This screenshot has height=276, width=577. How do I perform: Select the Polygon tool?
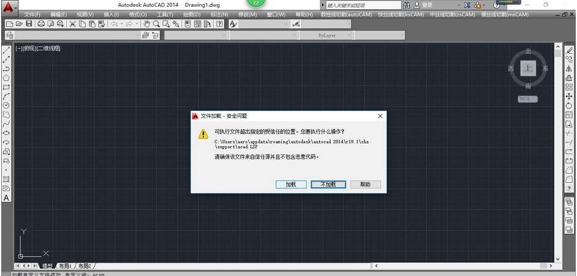(x=6, y=78)
